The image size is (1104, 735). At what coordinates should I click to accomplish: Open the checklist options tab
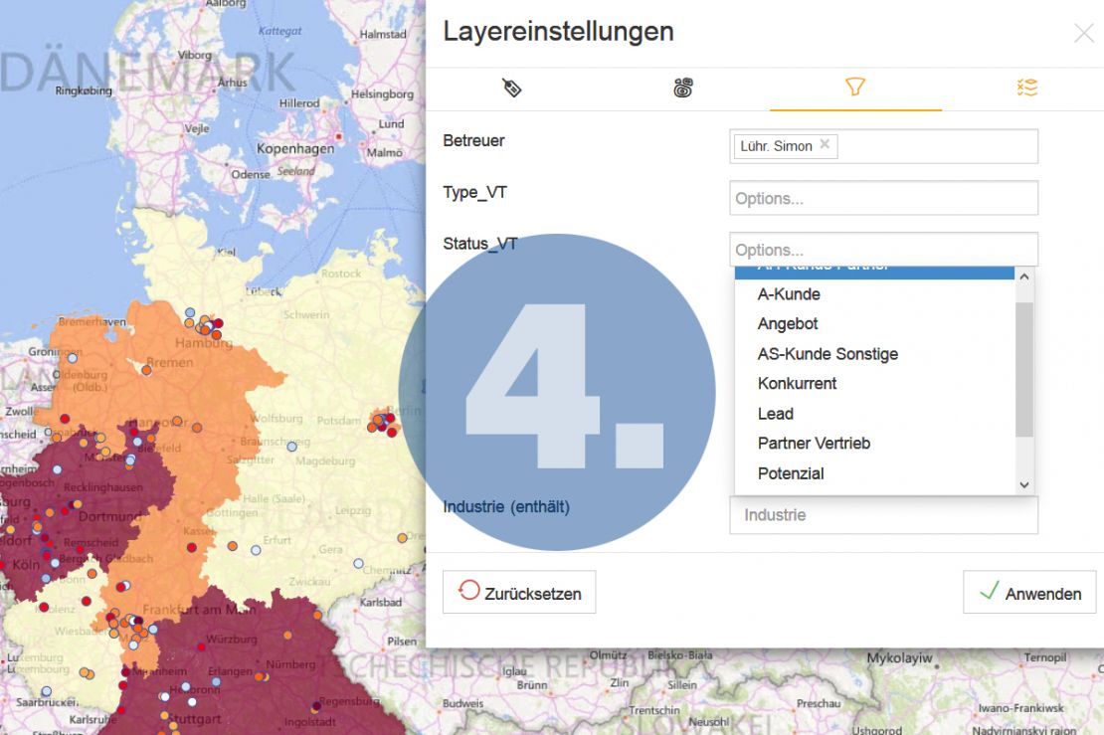pos(1027,88)
